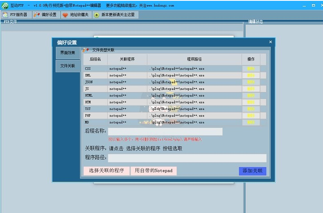
Task: Switch to the 界面效果 tab
Action: [x=68, y=53]
